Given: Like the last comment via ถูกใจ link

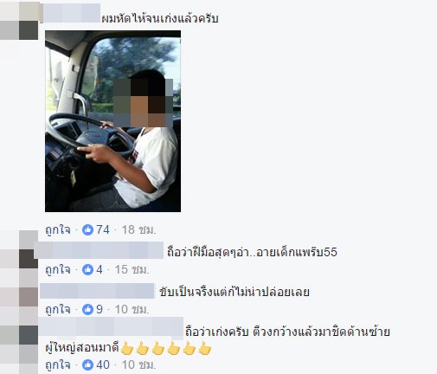Looking at the screenshot, I should [x=58, y=365].
